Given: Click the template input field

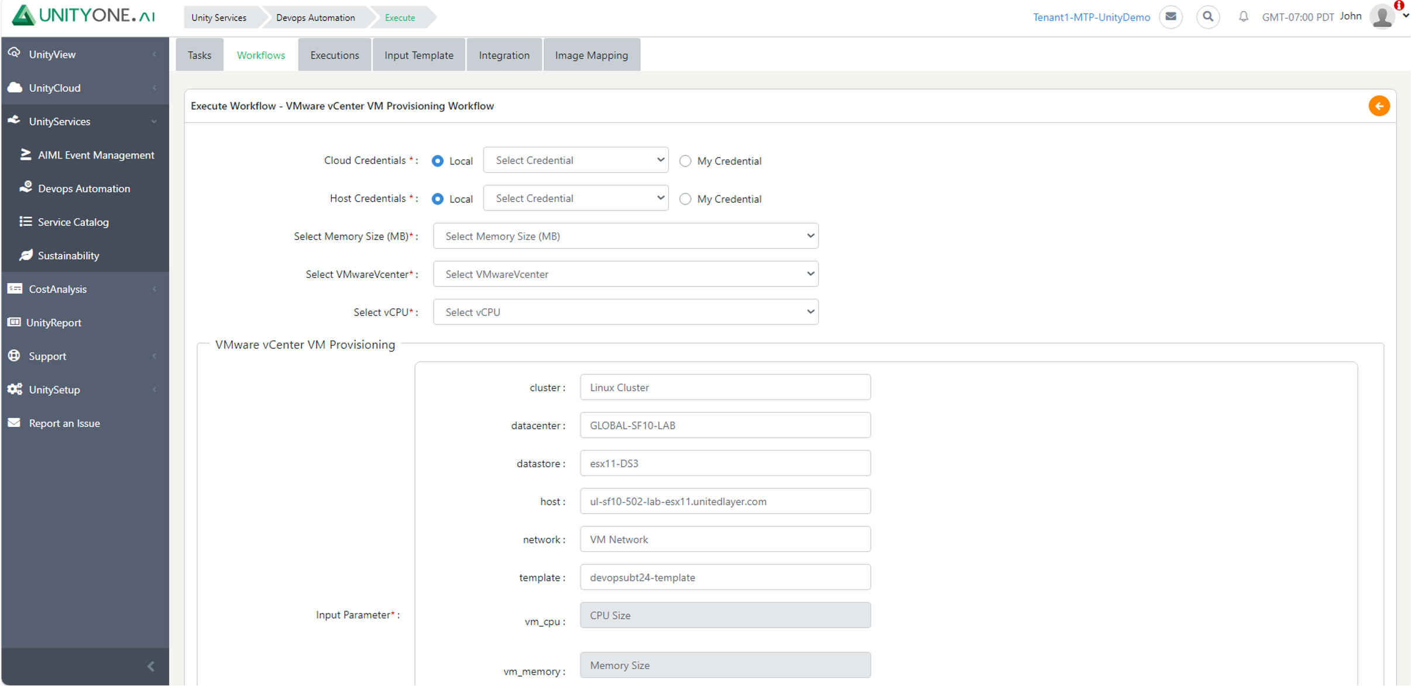Looking at the screenshot, I should [725, 577].
